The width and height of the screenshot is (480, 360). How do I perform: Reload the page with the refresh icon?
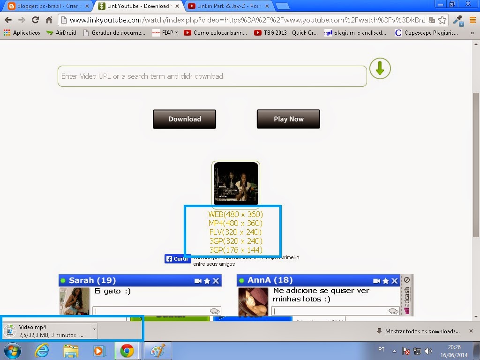[36, 20]
